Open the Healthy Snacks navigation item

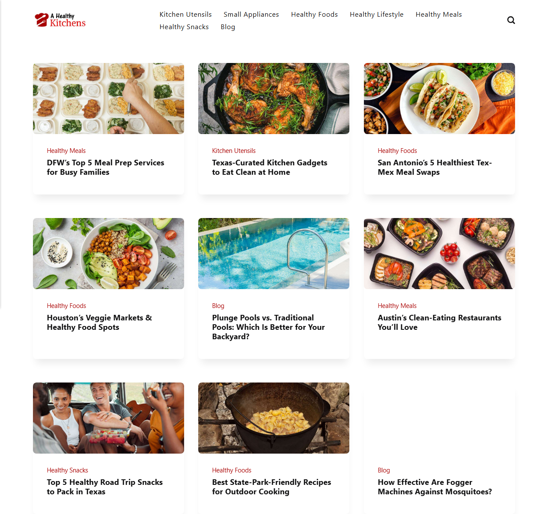point(184,27)
